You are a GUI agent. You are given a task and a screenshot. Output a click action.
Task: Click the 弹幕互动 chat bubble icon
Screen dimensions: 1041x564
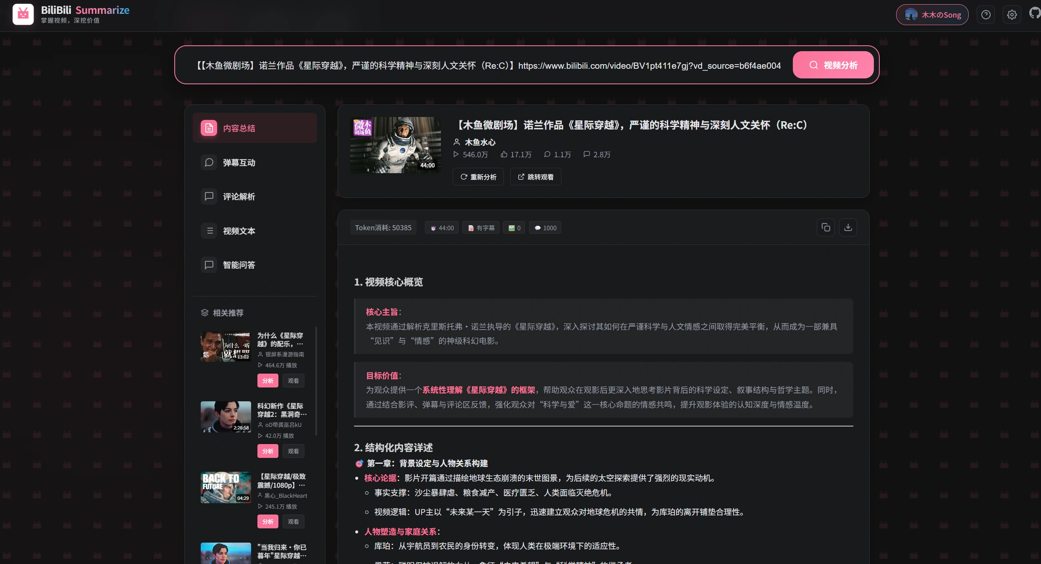(x=209, y=162)
